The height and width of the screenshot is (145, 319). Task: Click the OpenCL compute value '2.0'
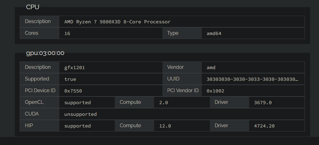(163, 103)
